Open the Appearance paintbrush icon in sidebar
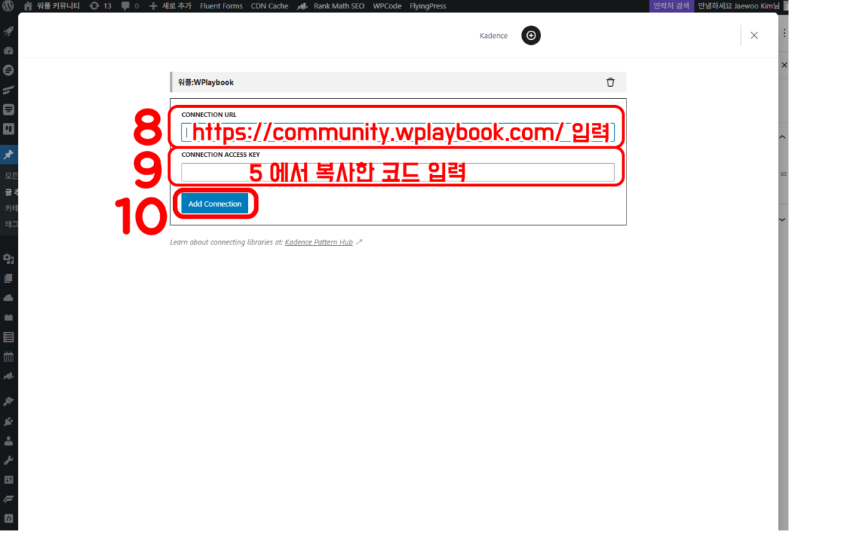This screenshot has width=841, height=559. pyautogui.click(x=8, y=401)
